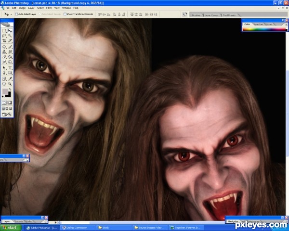Switch to Layer Comps tab

click(211, 15)
